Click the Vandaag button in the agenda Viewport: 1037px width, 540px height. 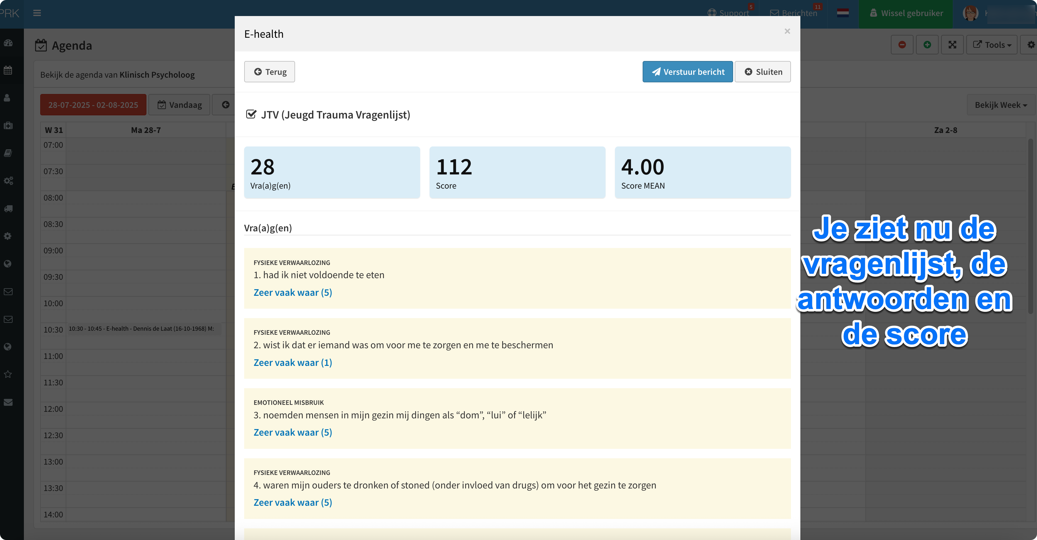[x=179, y=105]
